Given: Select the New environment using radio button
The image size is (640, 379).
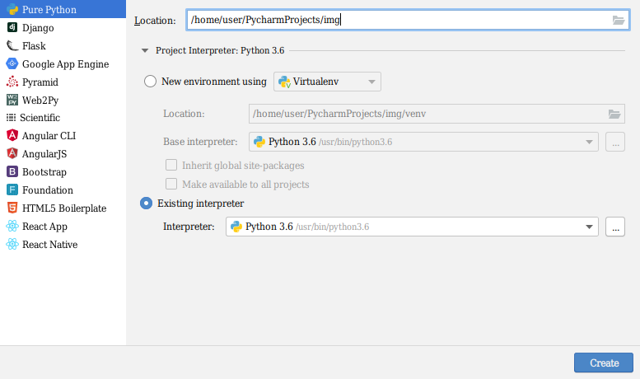Looking at the screenshot, I should 150,82.
